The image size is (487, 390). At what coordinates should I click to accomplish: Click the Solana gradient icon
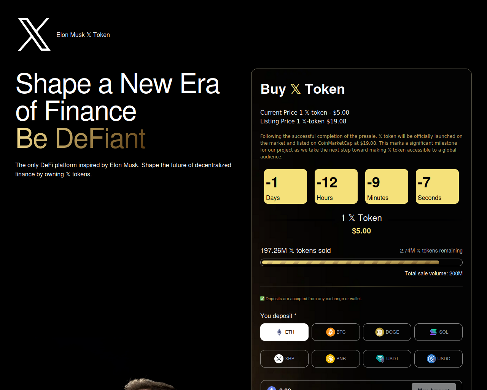[x=433, y=332]
